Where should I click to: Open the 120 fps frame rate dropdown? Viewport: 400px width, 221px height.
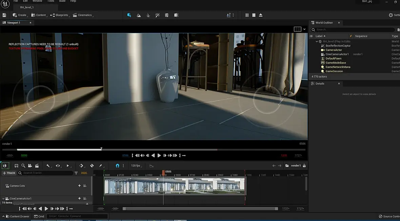tap(136, 166)
